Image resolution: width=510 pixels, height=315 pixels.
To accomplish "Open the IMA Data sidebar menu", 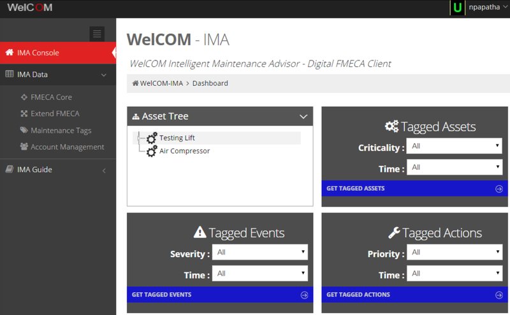I will (58, 74).
